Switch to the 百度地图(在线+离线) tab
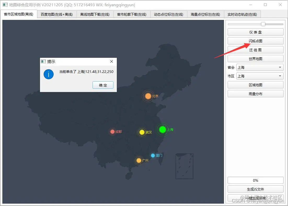Viewport: 288px width, 206px height. (x=56, y=14)
